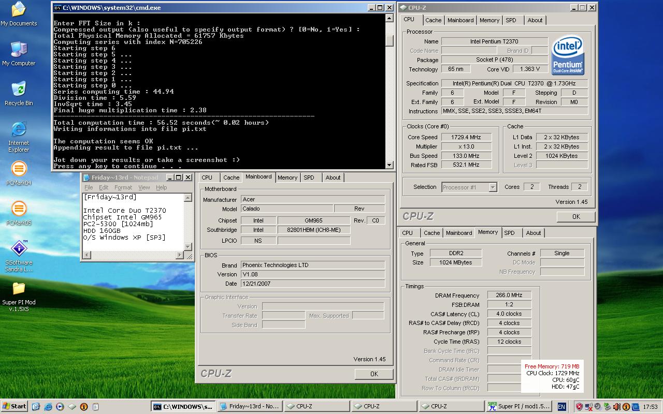The image size is (663, 414).
Task: Open Notepad Help menu
Action: click(x=162, y=187)
